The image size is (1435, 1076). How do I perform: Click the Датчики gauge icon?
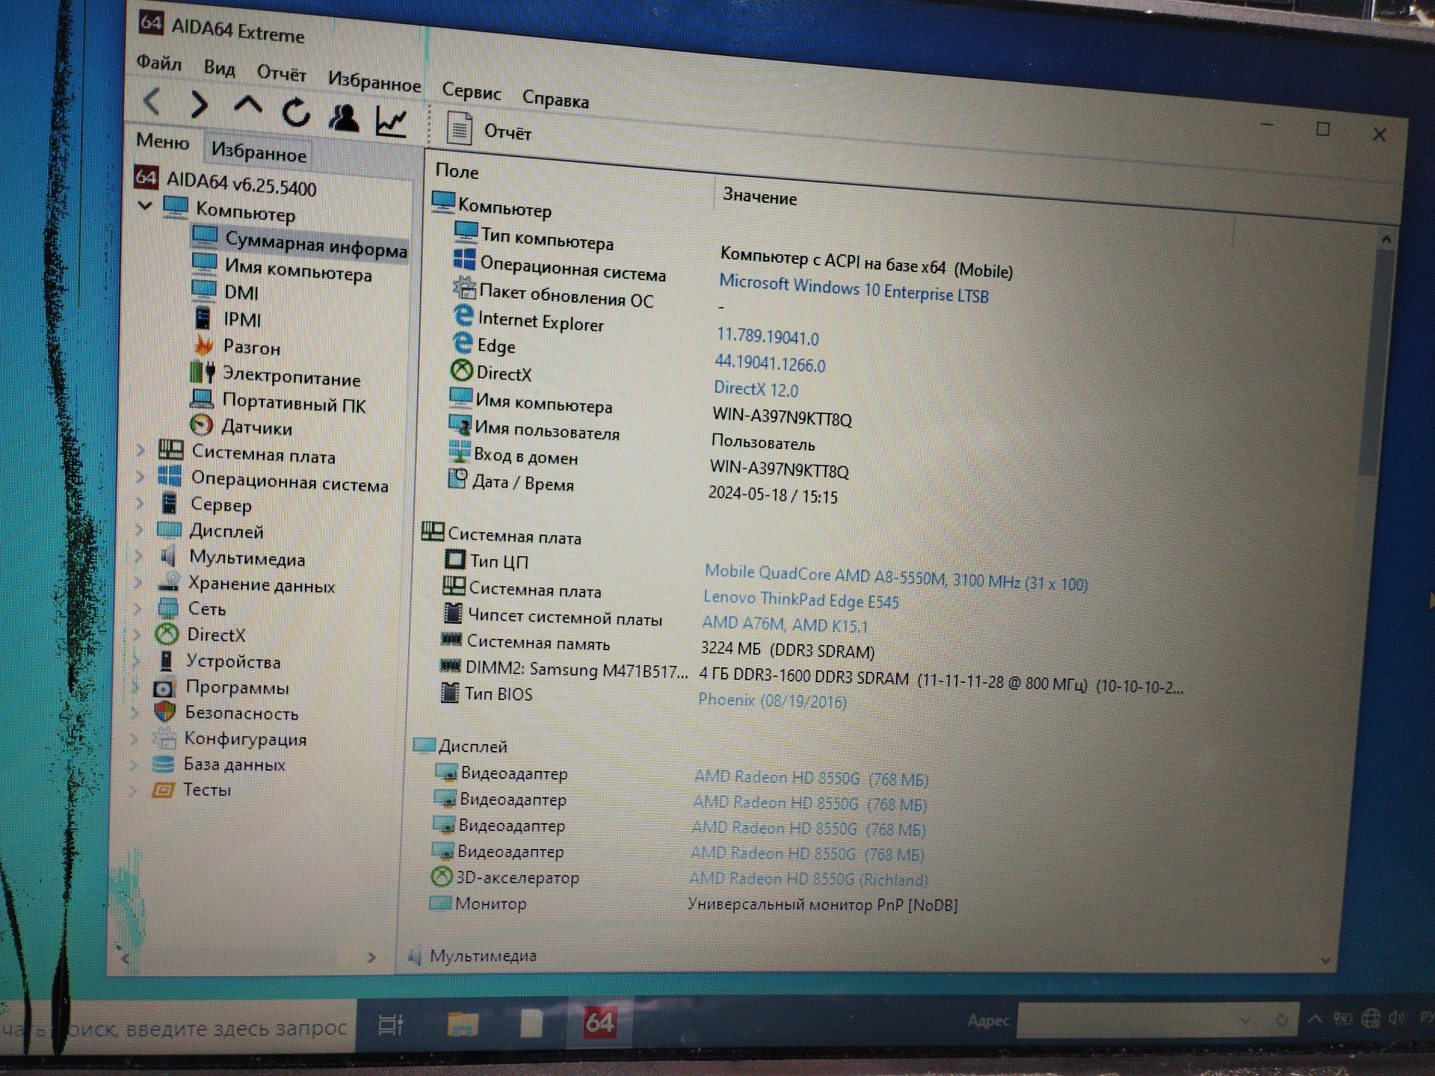[x=202, y=424]
